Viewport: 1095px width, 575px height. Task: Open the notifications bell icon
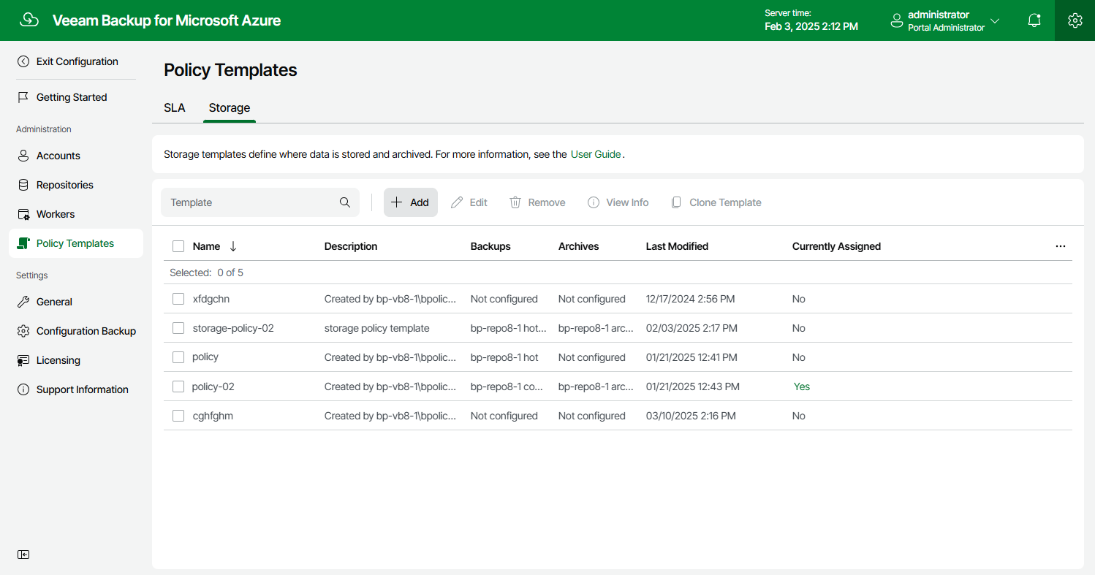tap(1034, 20)
